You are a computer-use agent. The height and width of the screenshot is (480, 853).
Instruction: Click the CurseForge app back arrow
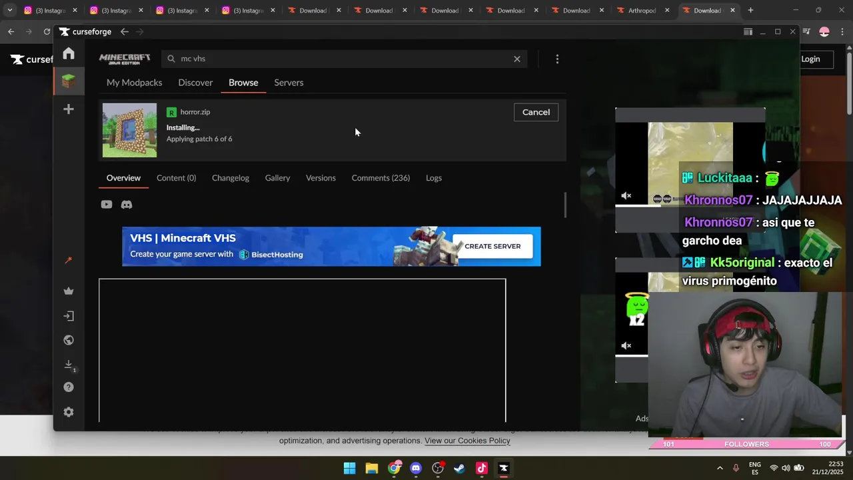click(x=125, y=31)
